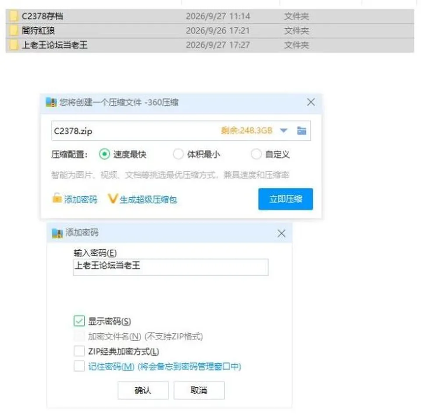
Task: Tick the 记住密码 checkbox
Action: click(79, 366)
